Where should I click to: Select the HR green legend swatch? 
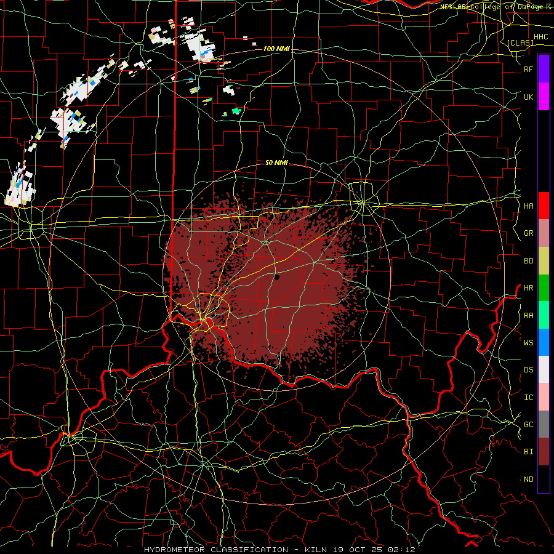tap(544, 288)
